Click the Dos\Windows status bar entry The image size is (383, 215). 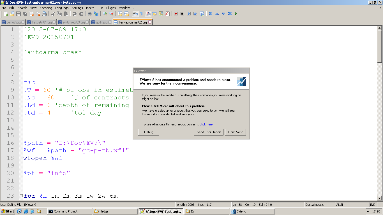[x=320, y=205]
